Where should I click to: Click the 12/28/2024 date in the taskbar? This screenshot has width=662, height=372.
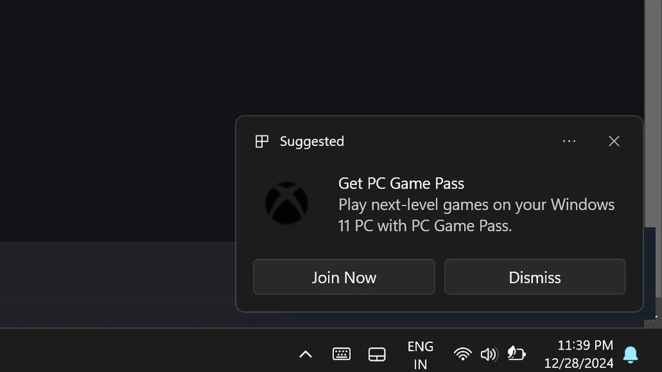pos(579,363)
